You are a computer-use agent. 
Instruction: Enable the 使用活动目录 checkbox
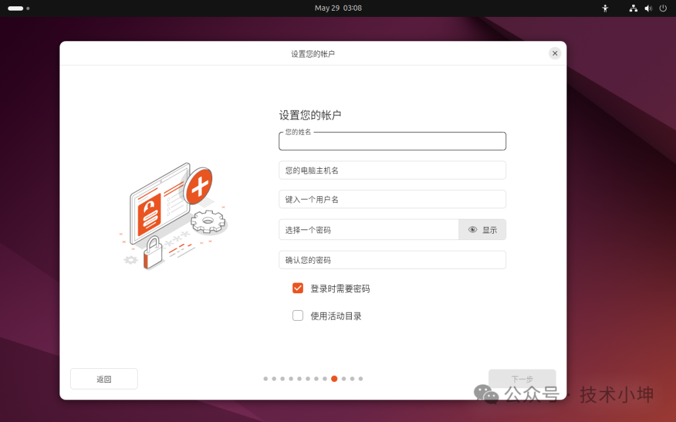coord(298,316)
